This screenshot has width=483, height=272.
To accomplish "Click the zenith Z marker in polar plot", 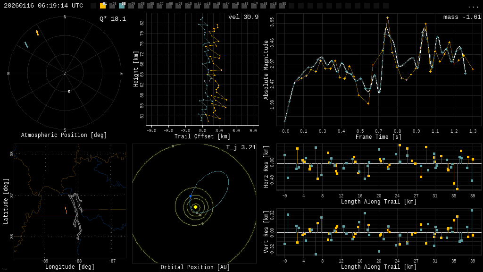I will tap(65, 74).
